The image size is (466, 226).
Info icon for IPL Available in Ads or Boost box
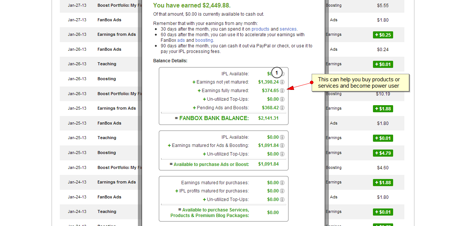[282, 137]
